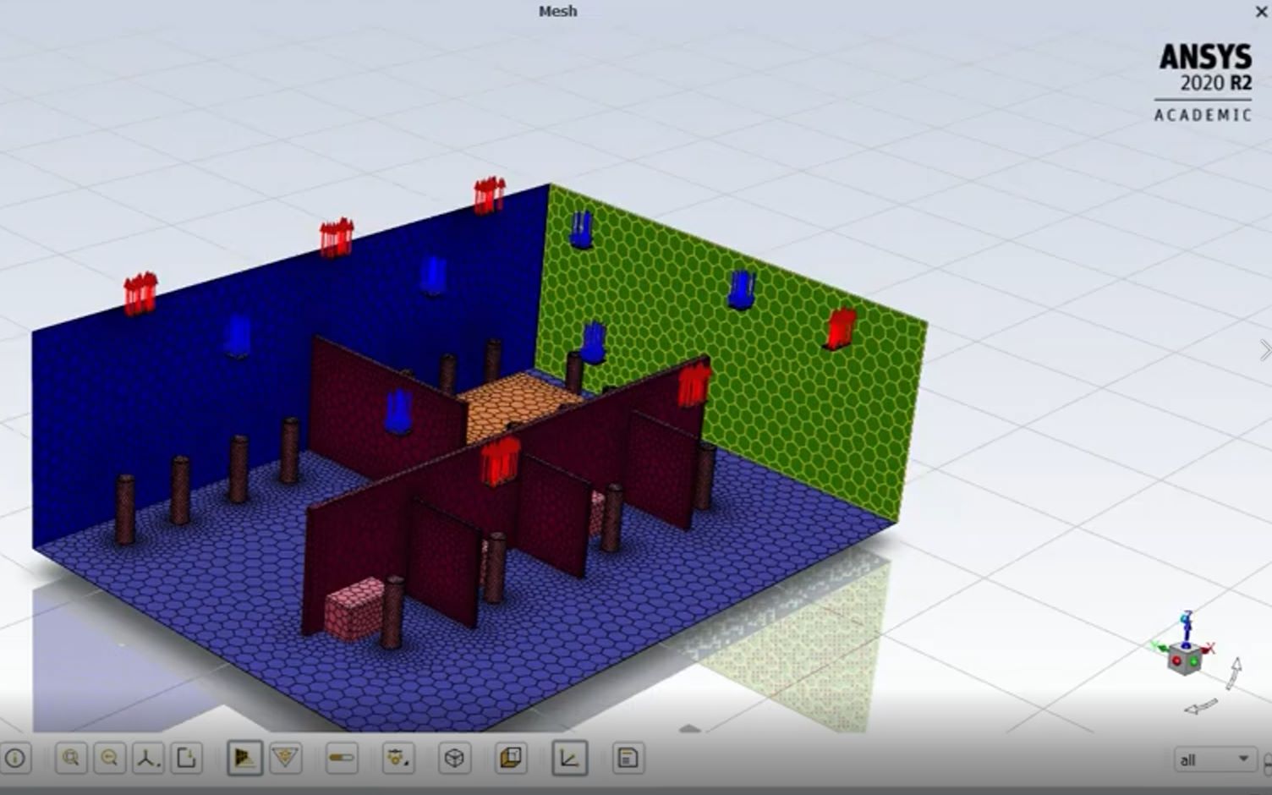
Task: Toggle the gear display options icon
Action: pyautogui.click(x=396, y=759)
